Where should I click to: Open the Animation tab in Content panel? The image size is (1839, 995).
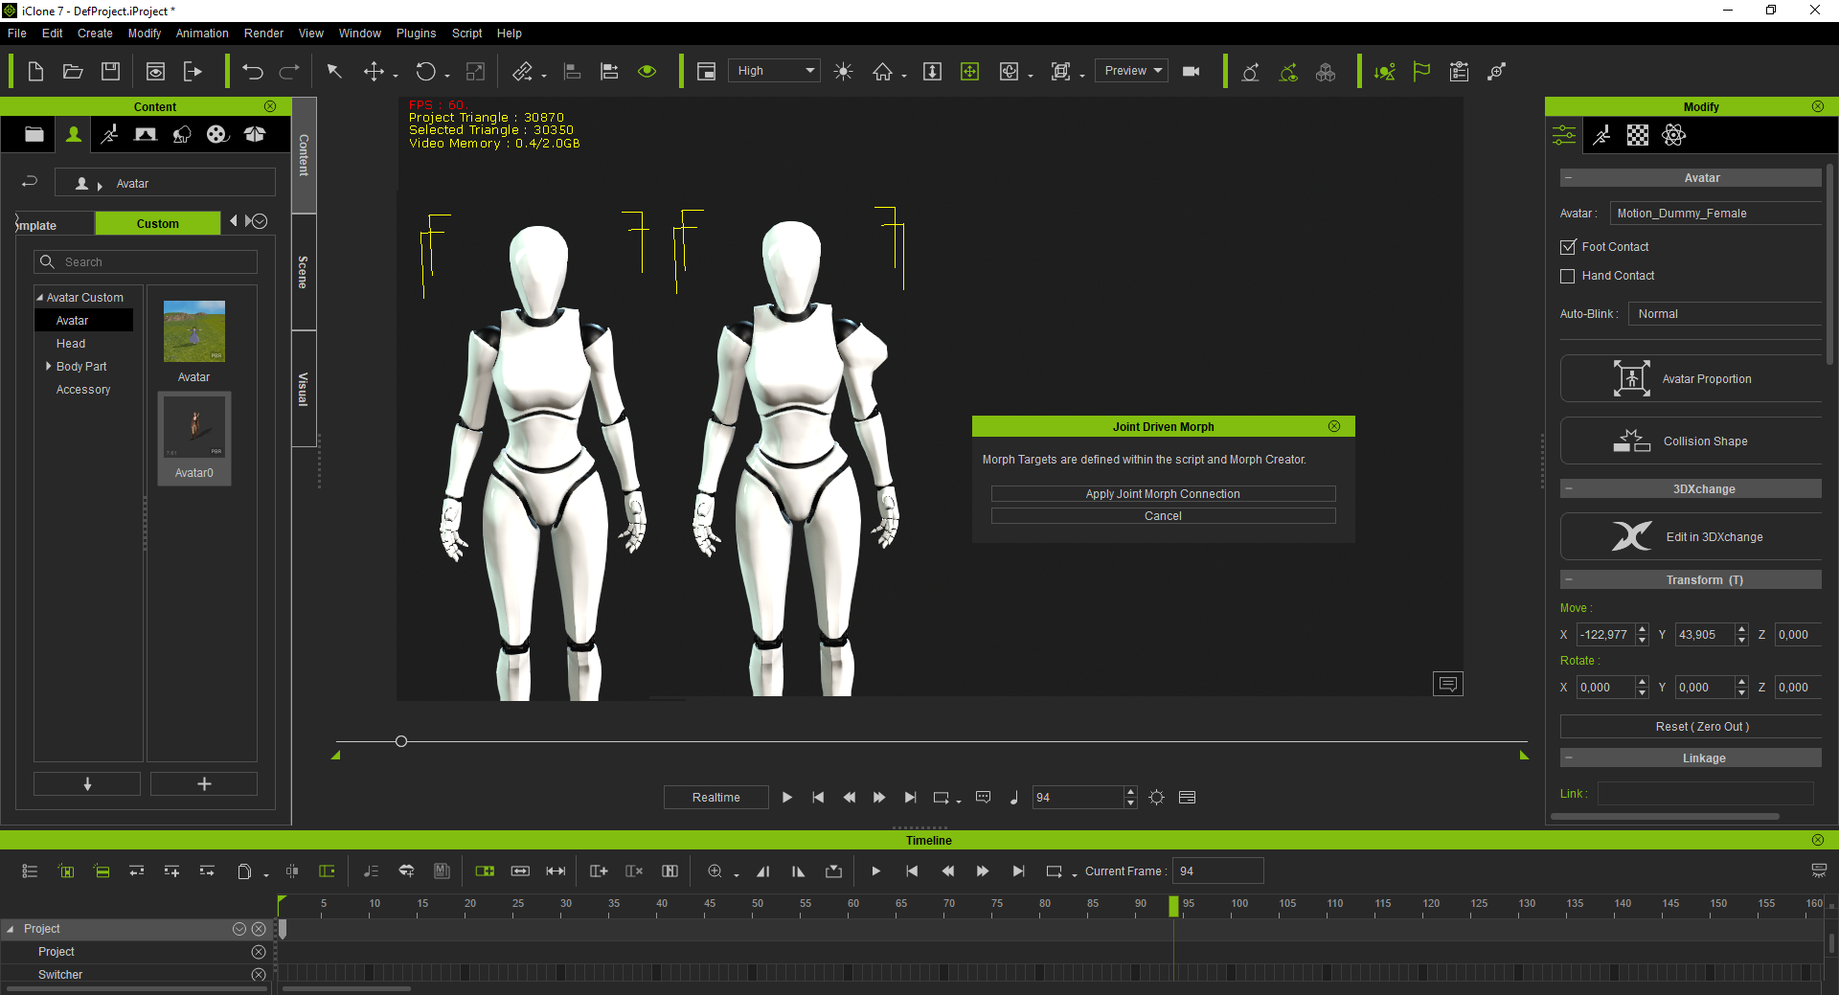[109, 134]
